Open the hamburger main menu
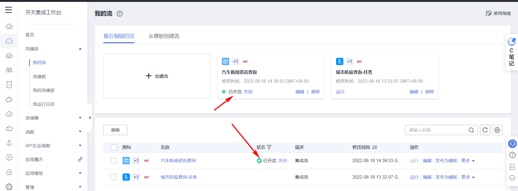The height and width of the screenshot is (191, 518). (x=9, y=10)
